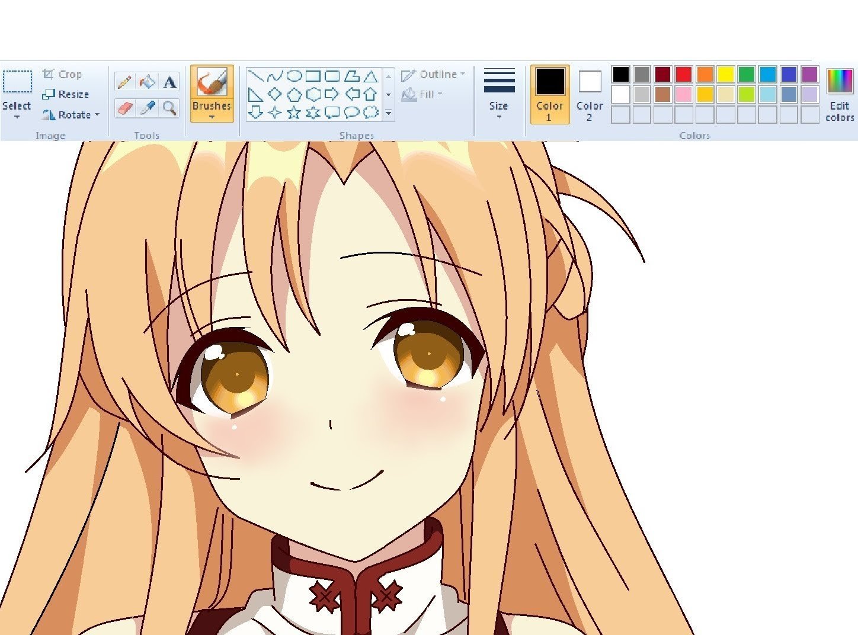Select the indigo color swatch
858x635 pixels.
click(x=789, y=75)
